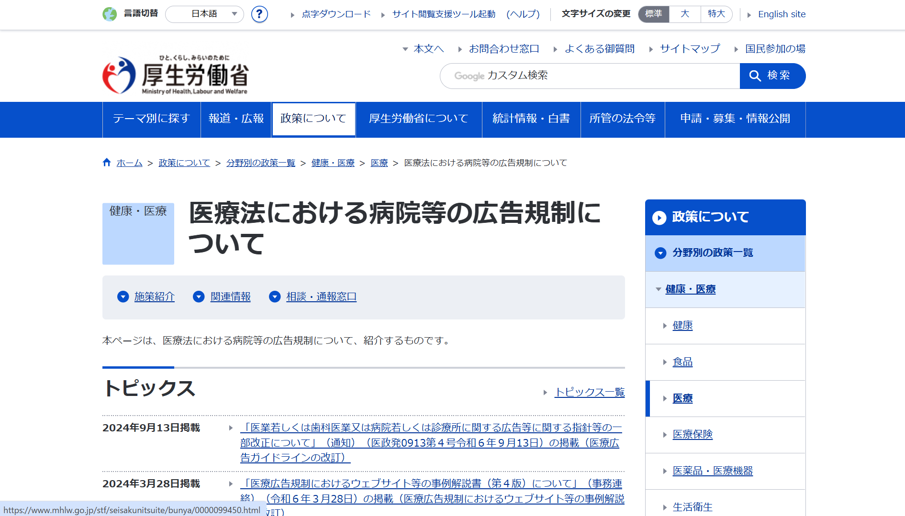Go to the English site
Image resolution: width=905 pixels, height=516 pixels.
pyautogui.click(x=782, y=14)
